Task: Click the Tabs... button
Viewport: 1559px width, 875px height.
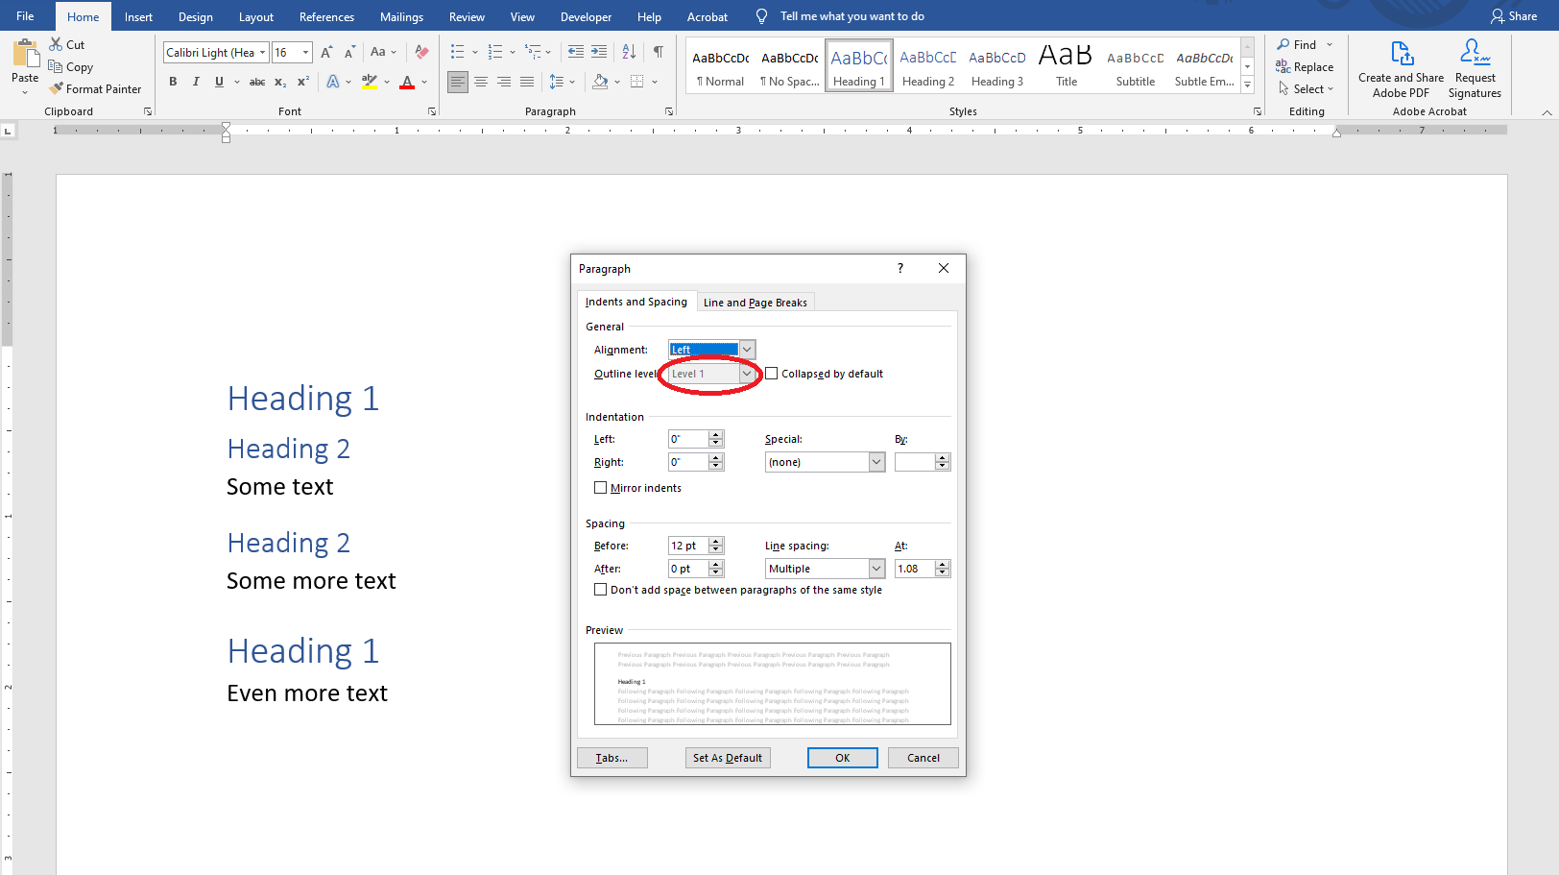Action: 612,758
